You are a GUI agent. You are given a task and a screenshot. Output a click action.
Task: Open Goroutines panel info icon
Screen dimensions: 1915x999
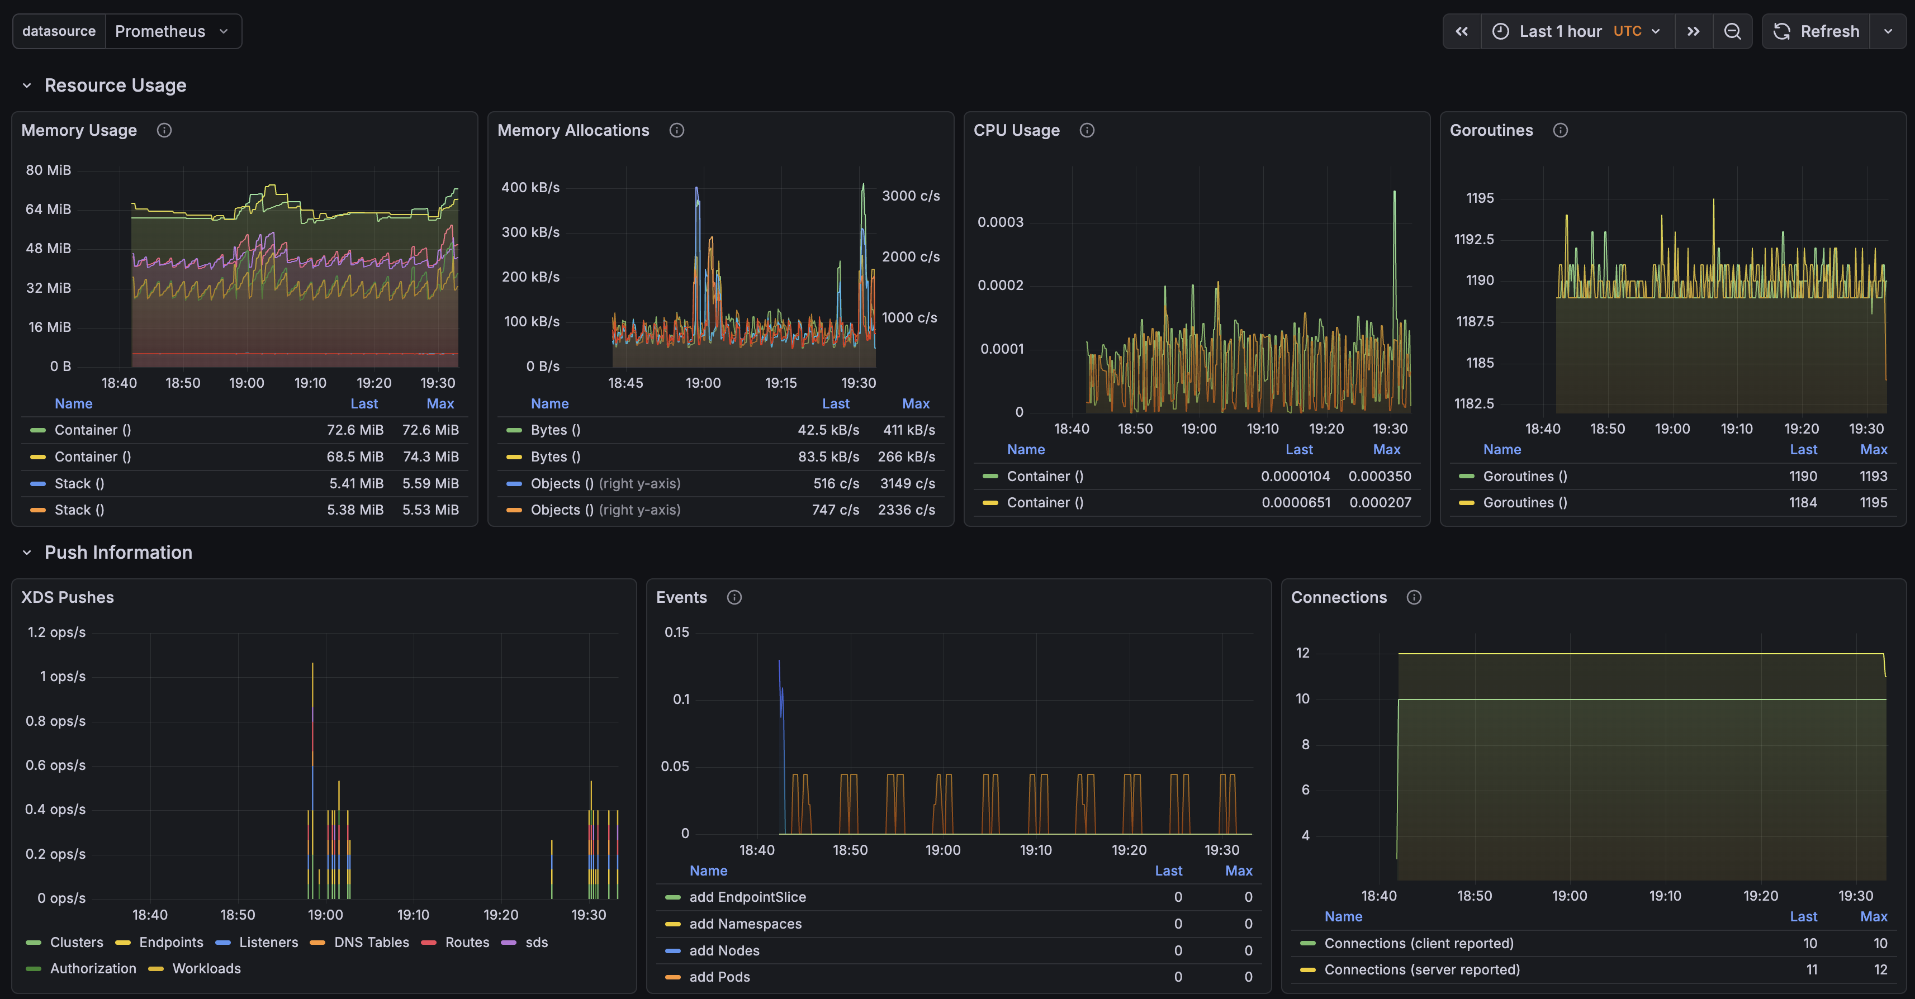[x=1561, y=130]
